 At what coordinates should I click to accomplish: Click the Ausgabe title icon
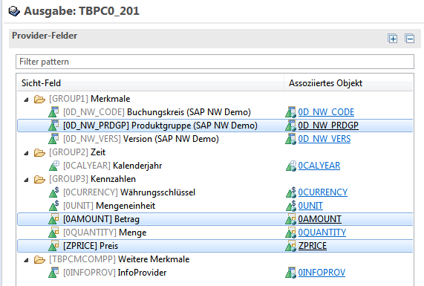(14, 11)
